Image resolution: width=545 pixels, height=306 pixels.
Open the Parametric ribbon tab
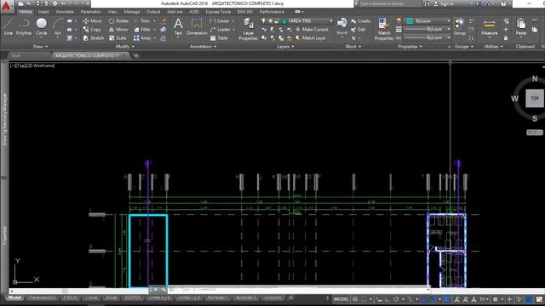[x=91, y=12]
